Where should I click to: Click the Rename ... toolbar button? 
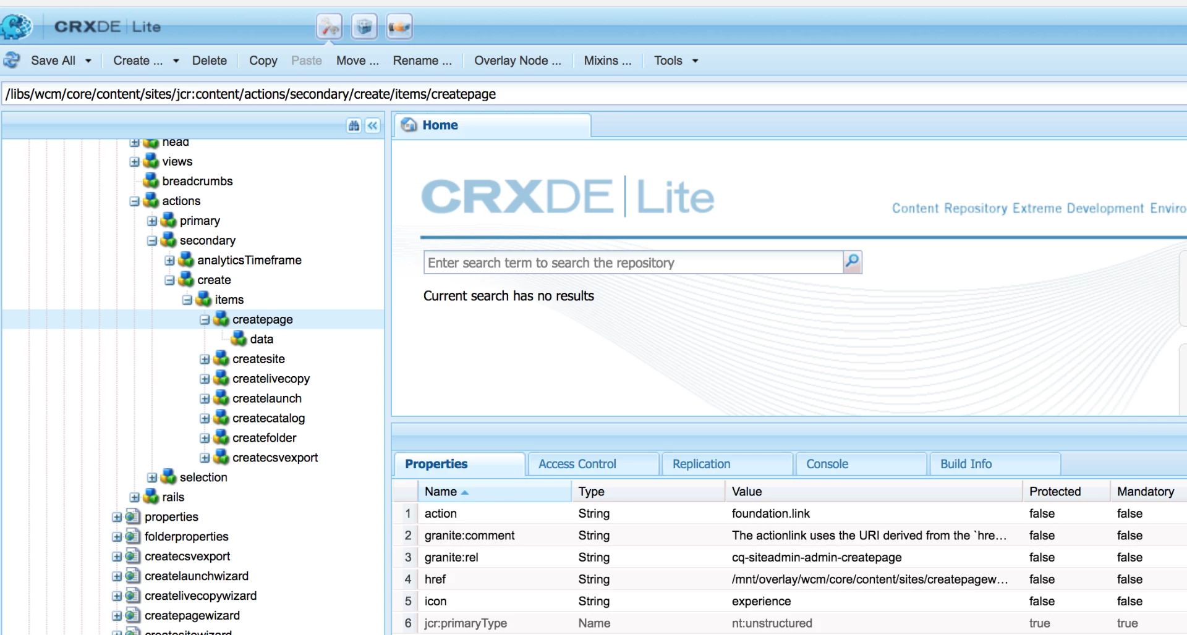point(422,61)
